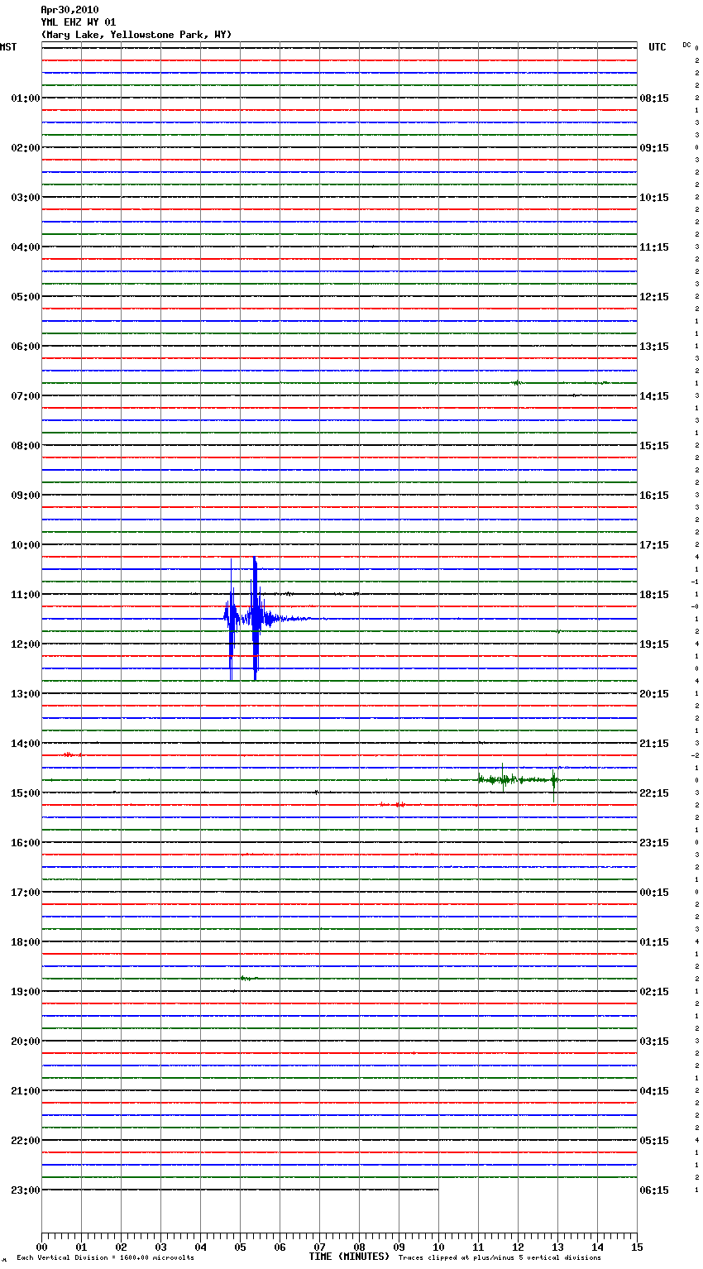
Task: Select the 23:00 MST time label
Action: (25, 1190)
